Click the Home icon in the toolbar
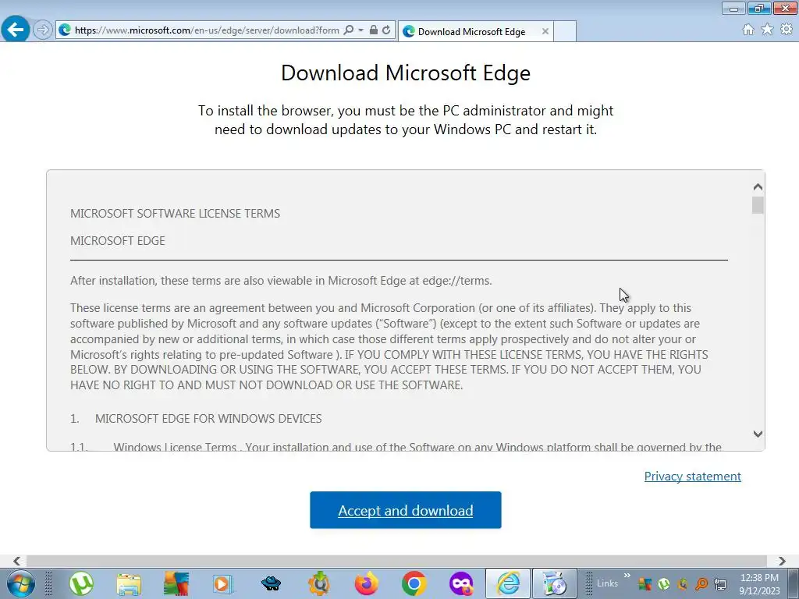The width and height of the screenshot is (799, 599). click(748, 30)
